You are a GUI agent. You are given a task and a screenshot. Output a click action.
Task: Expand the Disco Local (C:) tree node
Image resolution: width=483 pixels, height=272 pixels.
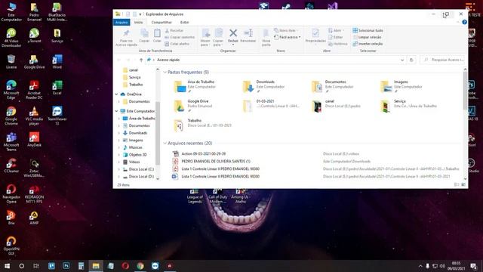(119, 169)
